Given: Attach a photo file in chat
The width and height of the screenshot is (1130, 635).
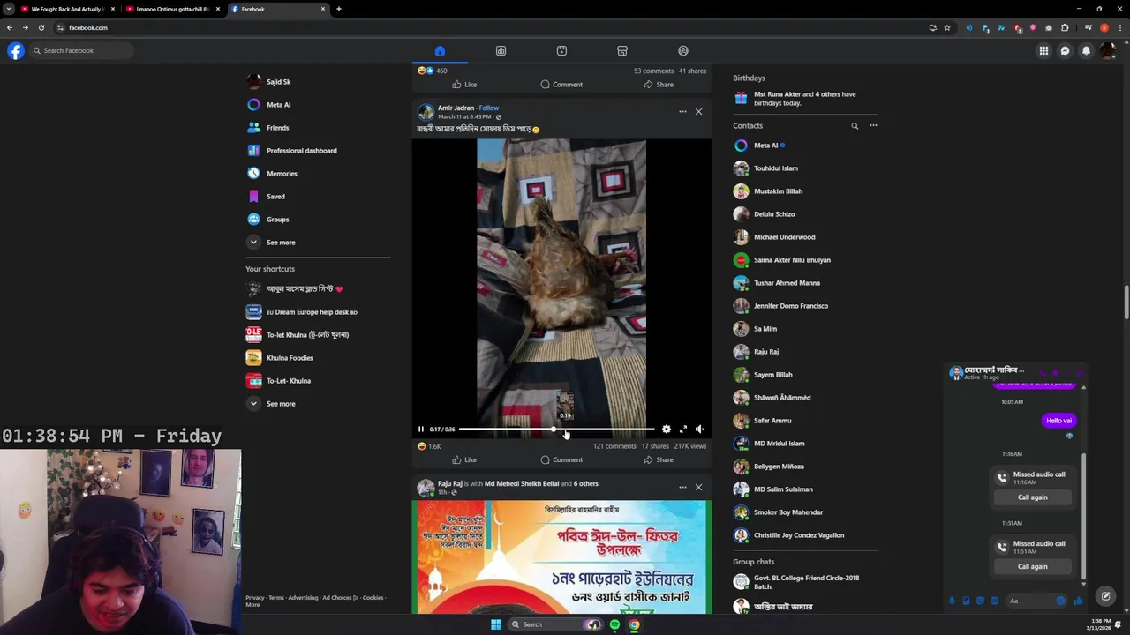Looking at the screenshot, I should pyautogui.click(x=966, y=601).
